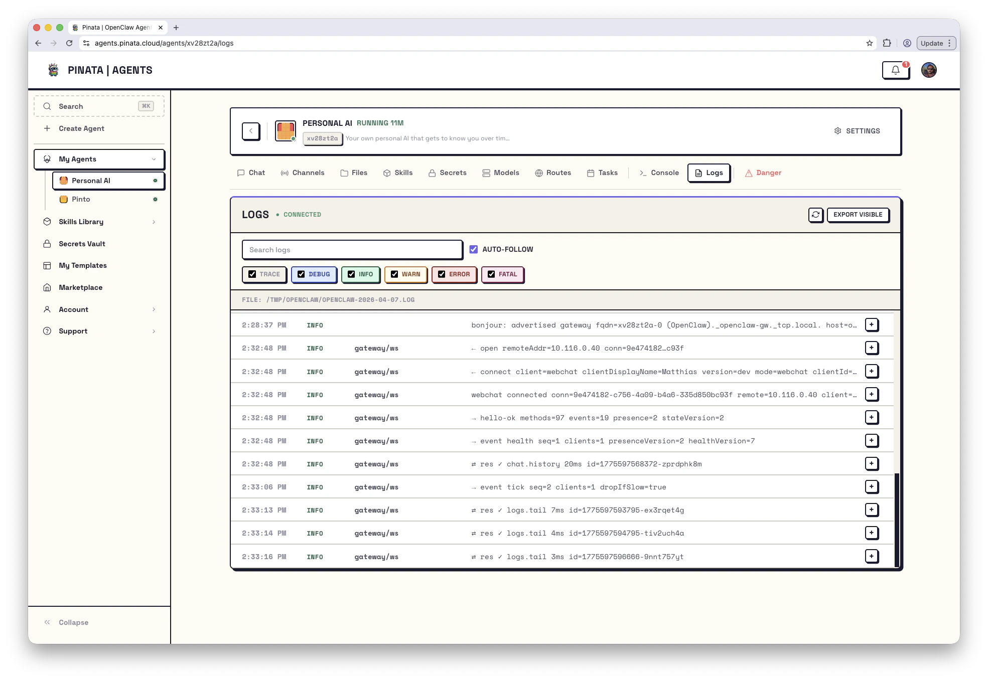Click the refresh logs icon button
The image size is (988, 681).
point(816,215)
